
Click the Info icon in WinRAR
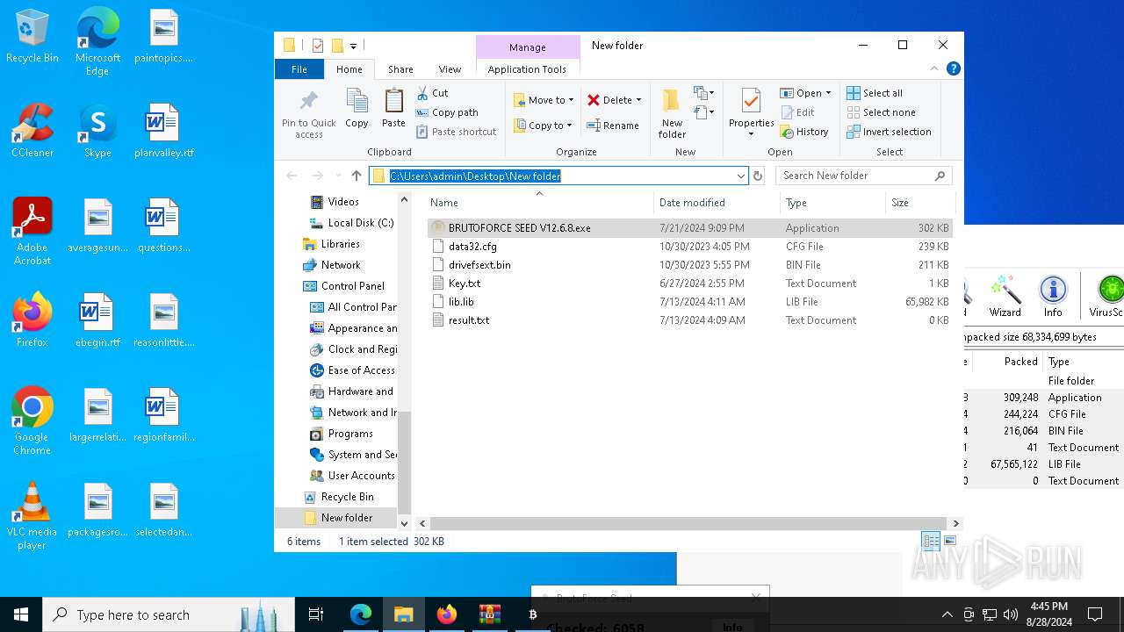click(1053, 297)
